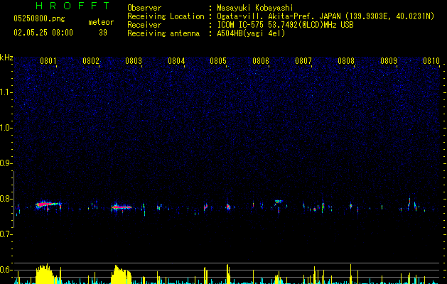Click the large yellow signal peak before 0803

(121, 275)
